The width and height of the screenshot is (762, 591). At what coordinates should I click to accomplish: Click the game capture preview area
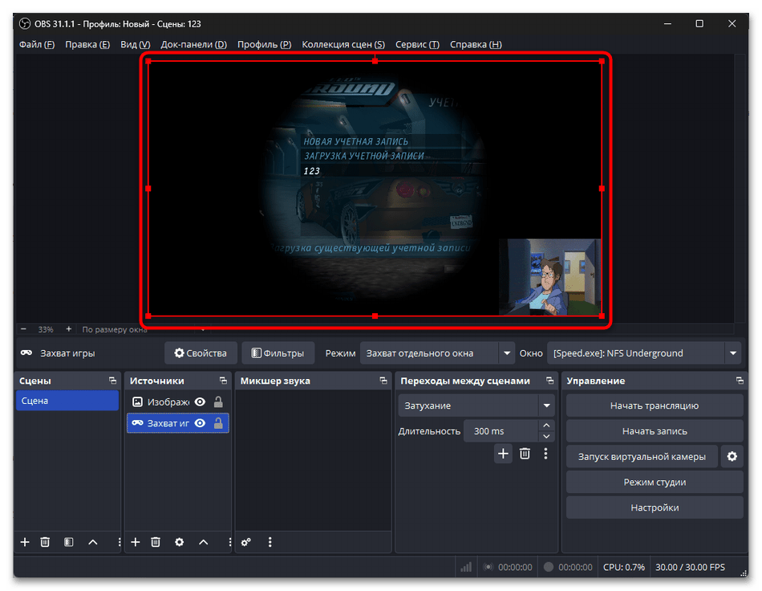375,188
